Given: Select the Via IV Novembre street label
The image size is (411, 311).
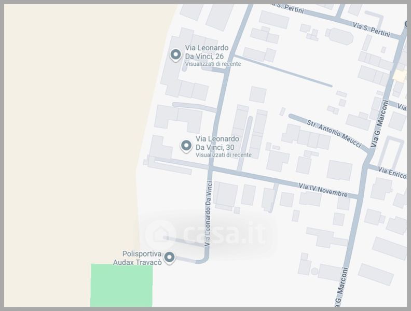Looking at the screenshot, I should [x=323, y=190].
